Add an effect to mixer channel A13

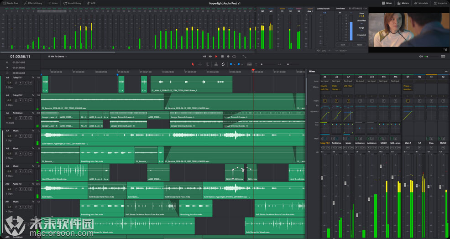tap(360, 96)
